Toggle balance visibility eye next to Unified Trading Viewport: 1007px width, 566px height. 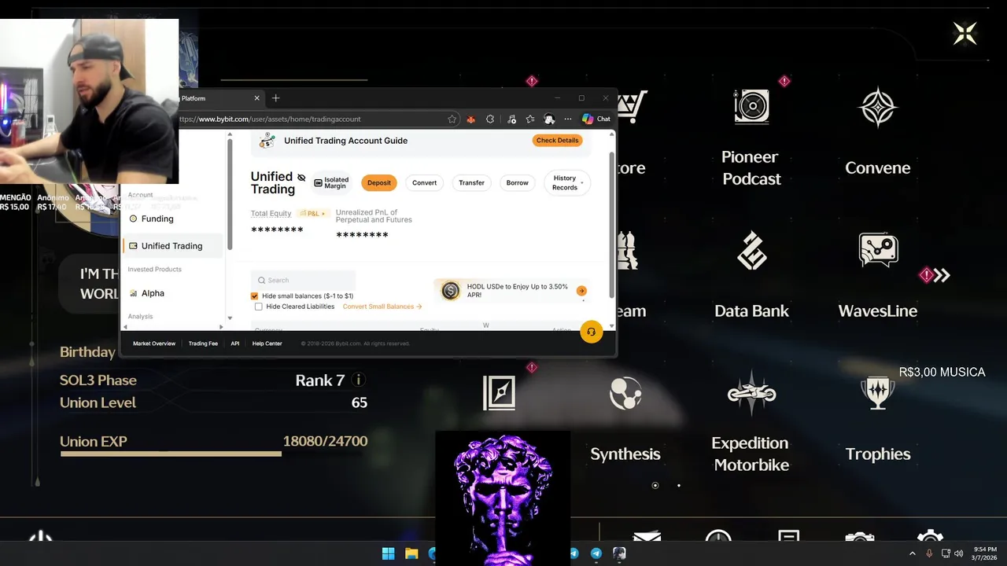pos(301,178)
